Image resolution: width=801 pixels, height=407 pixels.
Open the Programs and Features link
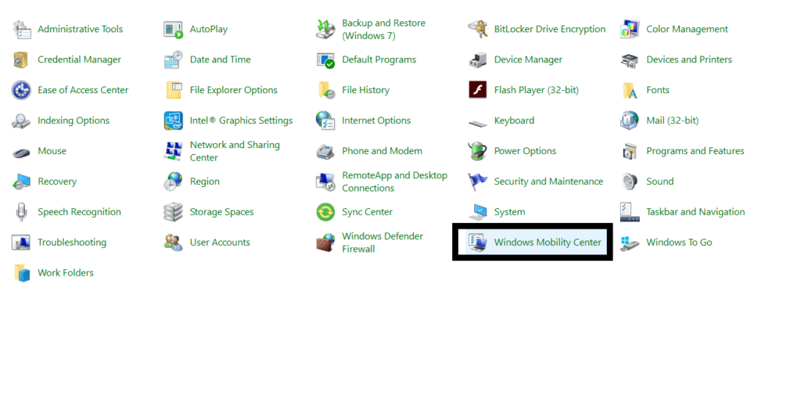[x=695, y=151]
